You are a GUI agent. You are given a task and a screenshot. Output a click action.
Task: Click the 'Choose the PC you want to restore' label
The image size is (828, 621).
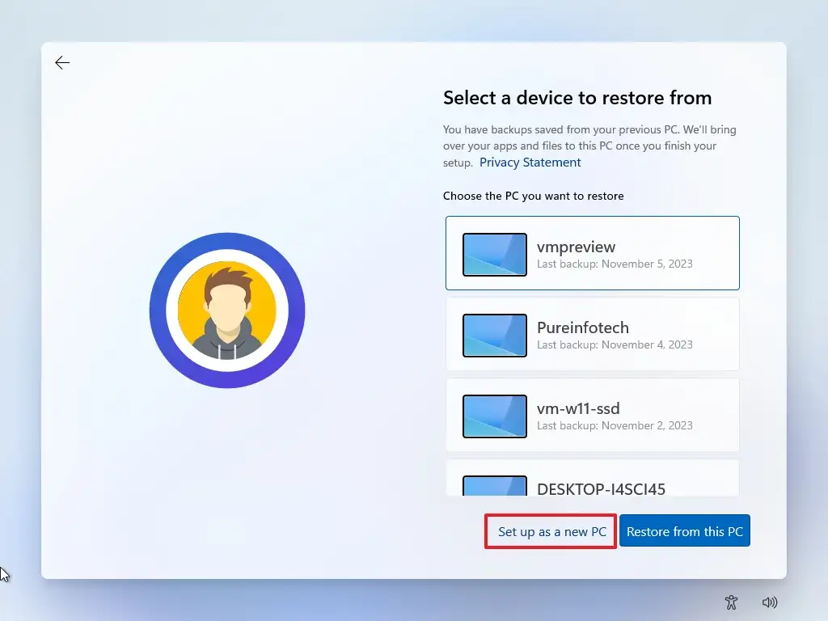(x=533, y=196)
